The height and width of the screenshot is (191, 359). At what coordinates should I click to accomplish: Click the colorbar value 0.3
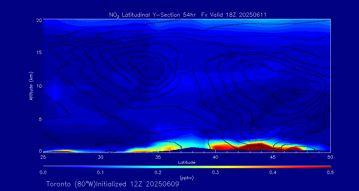click(215, 172)
